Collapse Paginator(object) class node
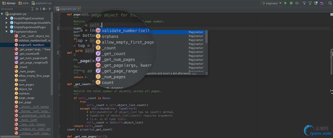Viewport: 333px width, 138px height. [x=6, y=32]
